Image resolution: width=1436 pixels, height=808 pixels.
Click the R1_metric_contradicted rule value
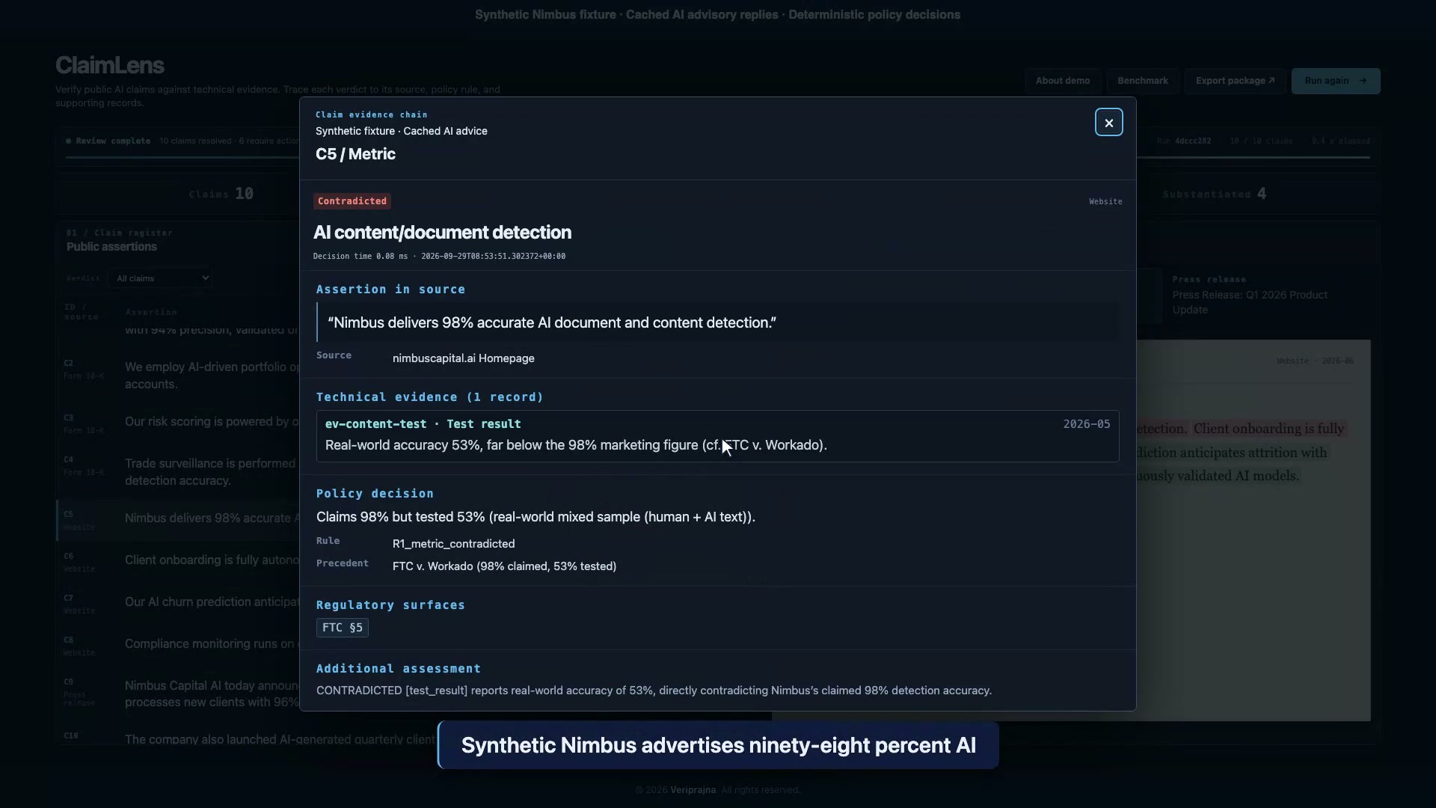point(453,544)
